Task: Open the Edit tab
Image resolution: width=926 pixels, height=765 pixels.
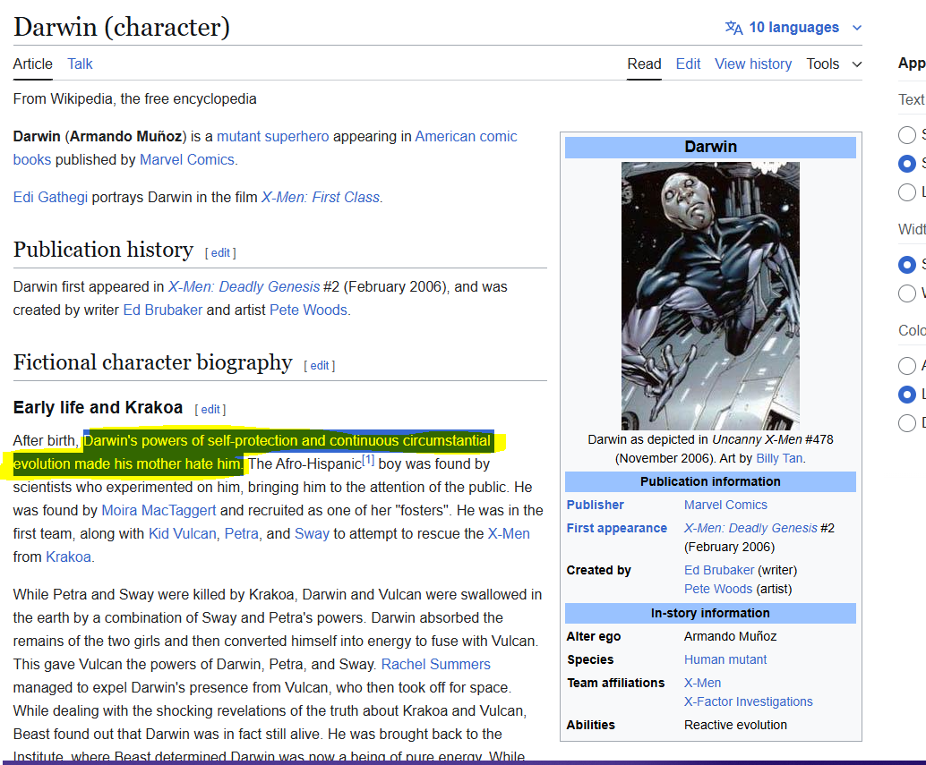Action: pos(688,64)
